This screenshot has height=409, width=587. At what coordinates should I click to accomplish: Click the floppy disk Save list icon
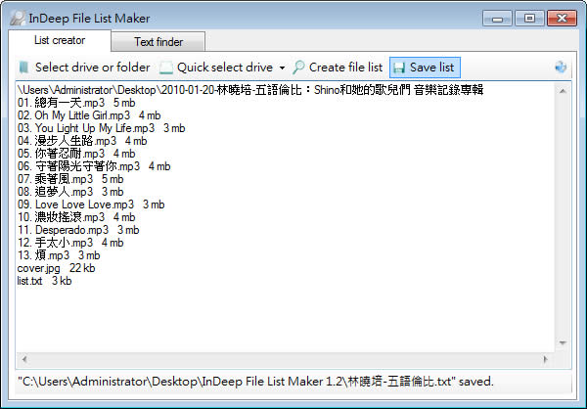[x=399, y=68]
